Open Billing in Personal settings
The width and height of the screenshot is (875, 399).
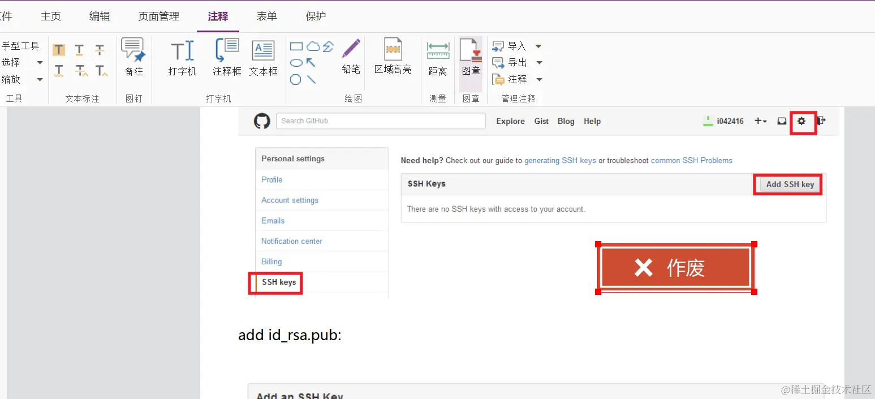coord(271,261)
